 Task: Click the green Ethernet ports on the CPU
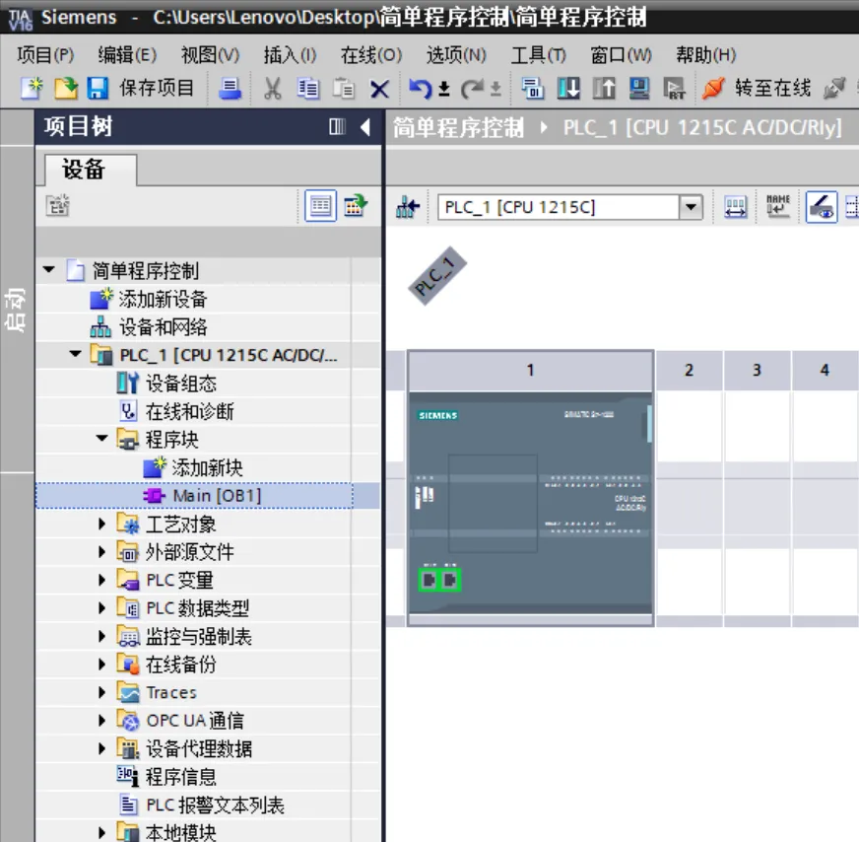point(439,580)
